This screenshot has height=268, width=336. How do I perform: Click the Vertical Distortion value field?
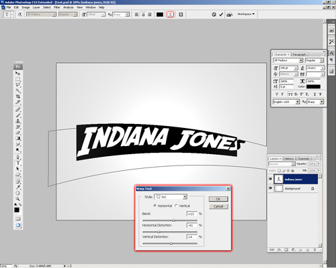point(192,237)
